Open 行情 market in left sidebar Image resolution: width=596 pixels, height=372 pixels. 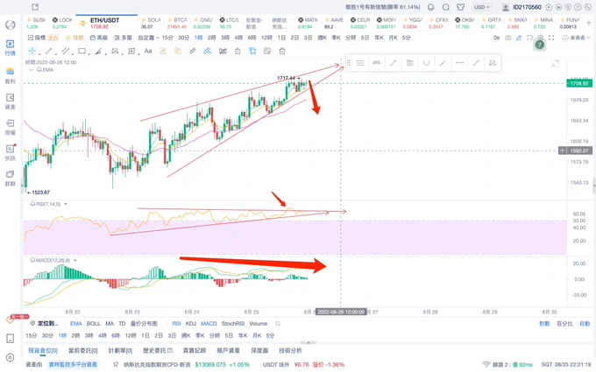tap(11, 47)
